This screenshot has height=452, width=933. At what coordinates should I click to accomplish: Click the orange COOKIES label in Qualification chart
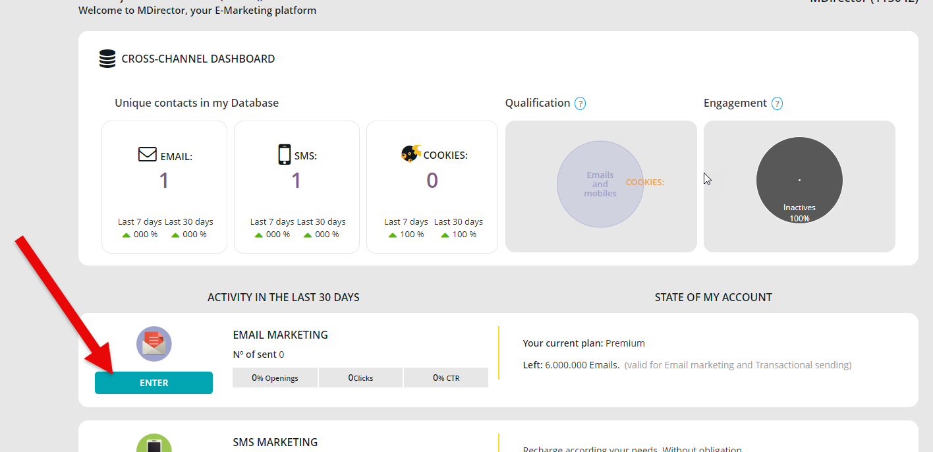(644, 183)
